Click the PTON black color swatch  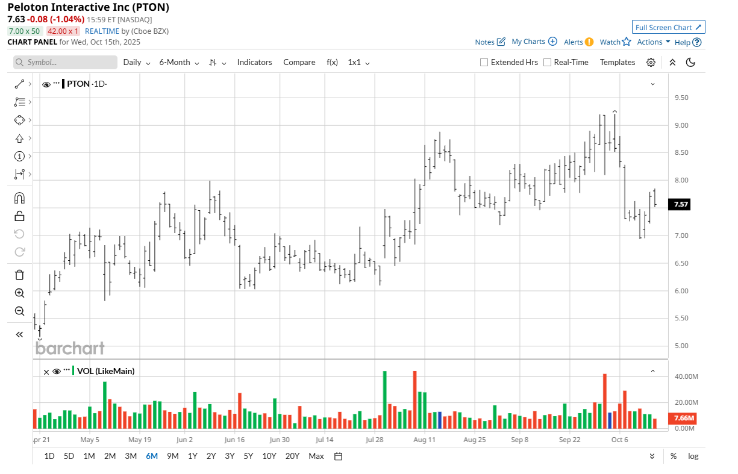[x=63, y=84]
